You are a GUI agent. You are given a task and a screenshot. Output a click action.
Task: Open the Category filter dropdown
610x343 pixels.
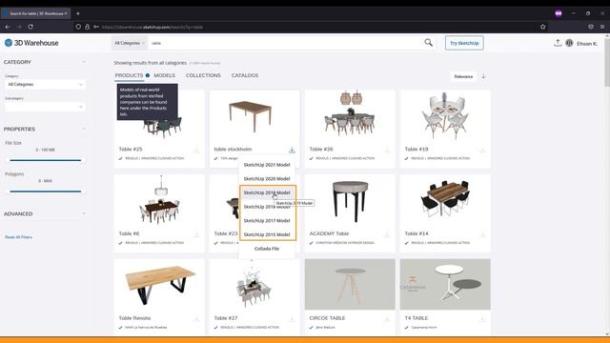[45, 85]
